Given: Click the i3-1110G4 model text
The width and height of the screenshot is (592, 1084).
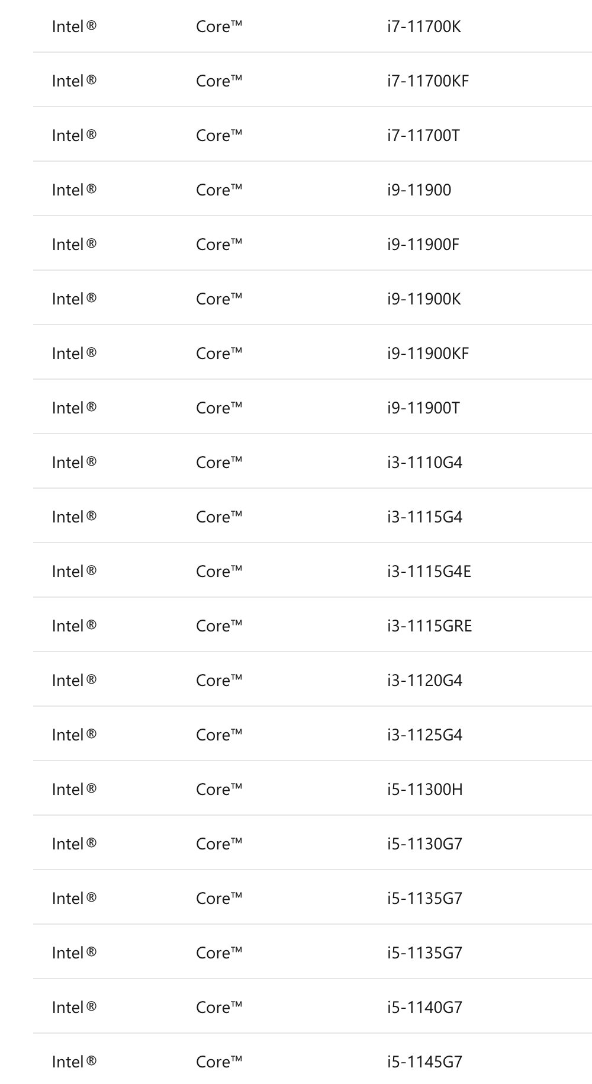Looking at the screenshot, I should pos(424,463).
